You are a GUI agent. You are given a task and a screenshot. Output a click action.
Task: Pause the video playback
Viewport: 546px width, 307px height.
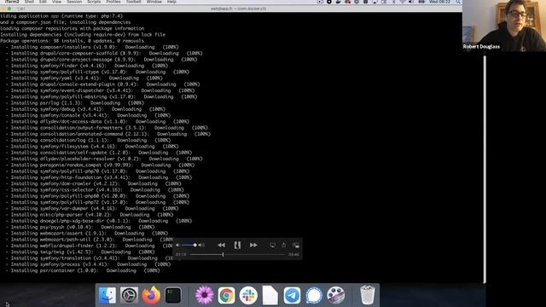point(237,245)
